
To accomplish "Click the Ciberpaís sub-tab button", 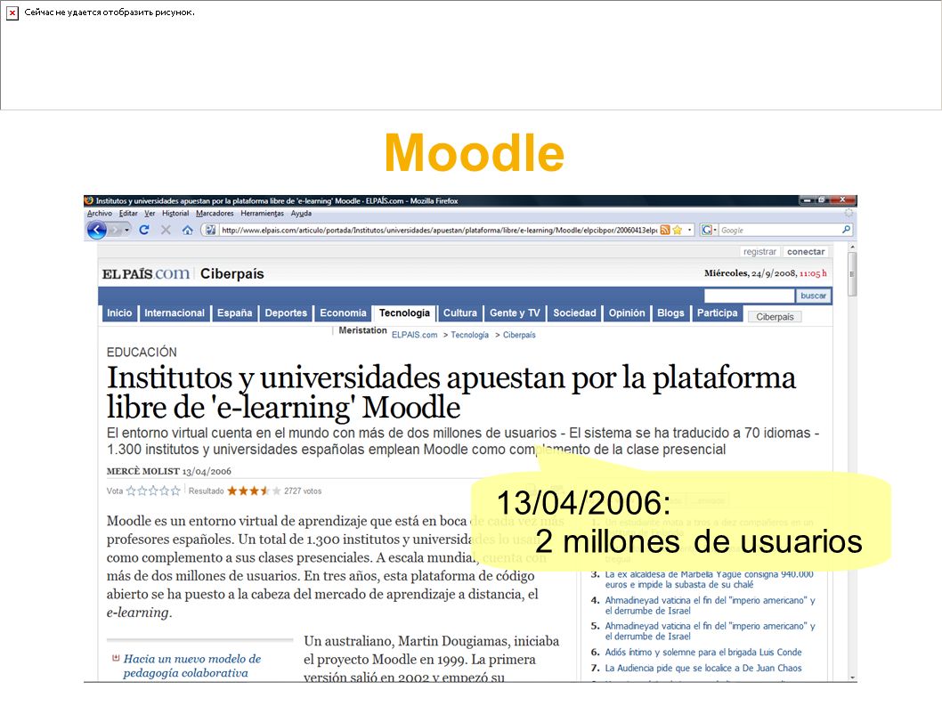I will [775, 317].
